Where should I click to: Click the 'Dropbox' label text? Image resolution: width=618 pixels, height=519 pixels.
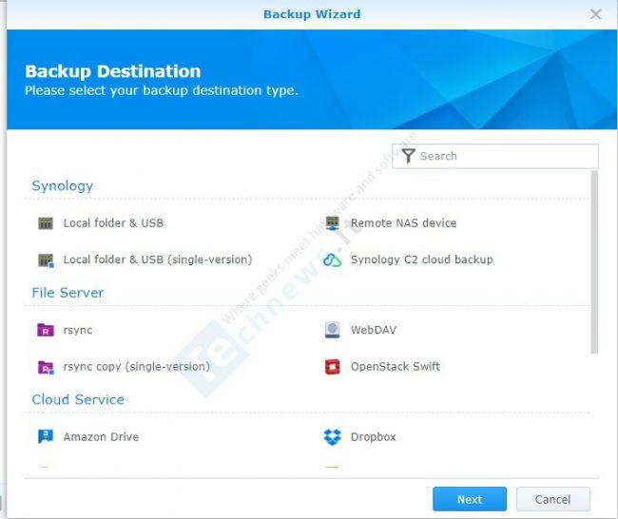(x=374, y=437)
